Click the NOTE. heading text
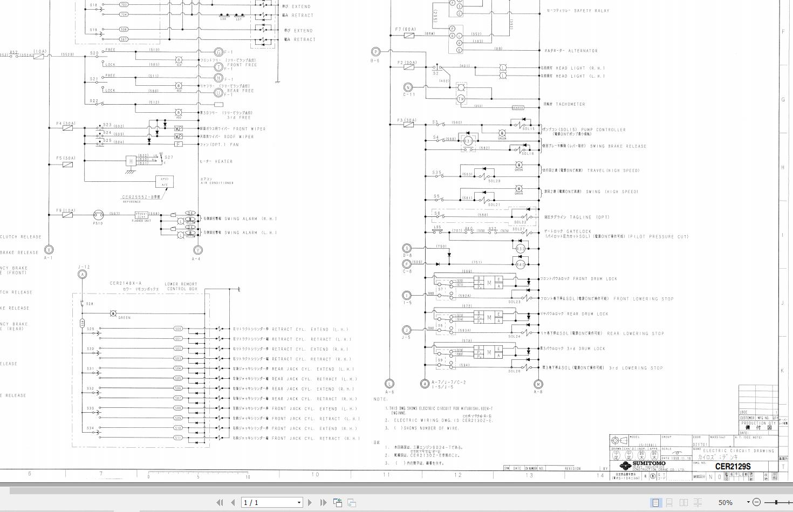 click(380, 399)
